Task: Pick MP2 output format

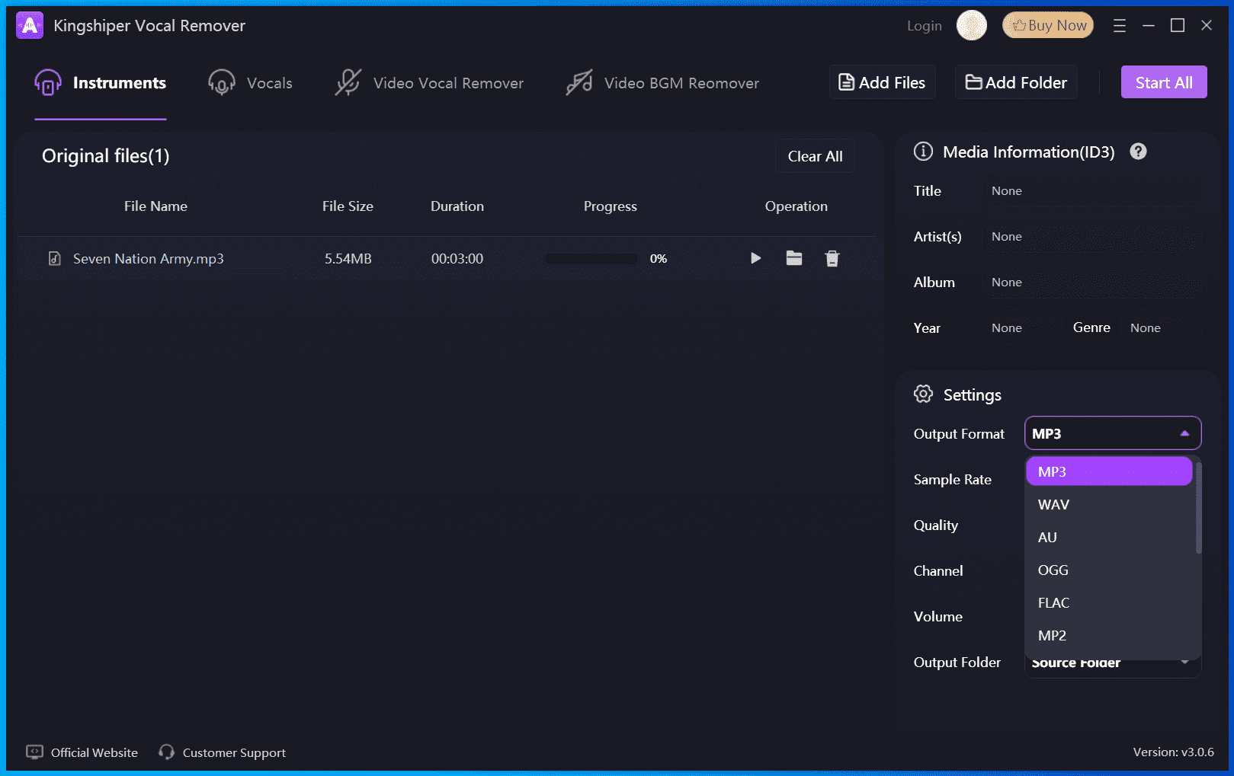Action: pos(1109,635)
